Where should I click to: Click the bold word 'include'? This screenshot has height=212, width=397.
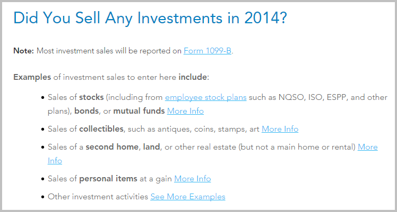click(193, 77)
